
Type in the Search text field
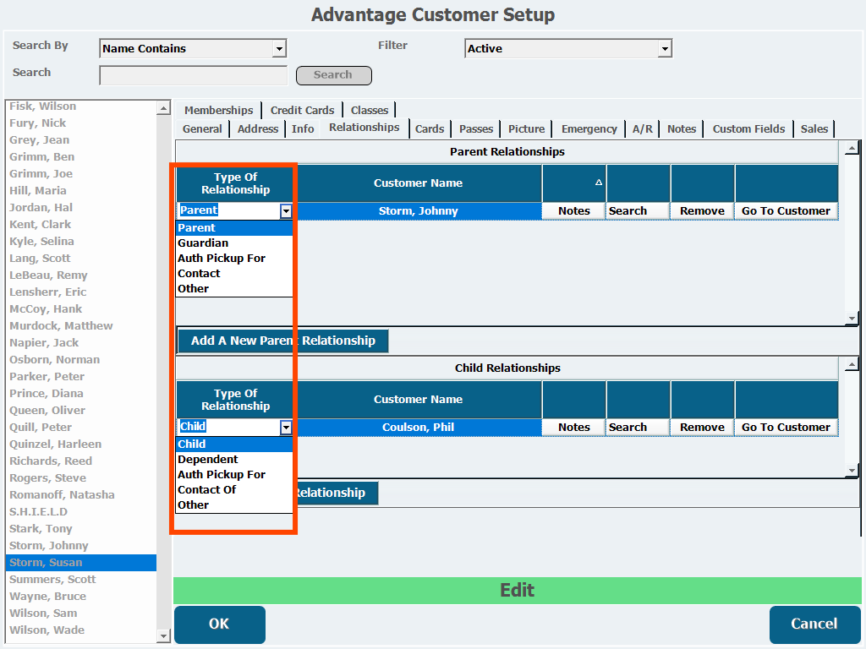coord(193,75)
